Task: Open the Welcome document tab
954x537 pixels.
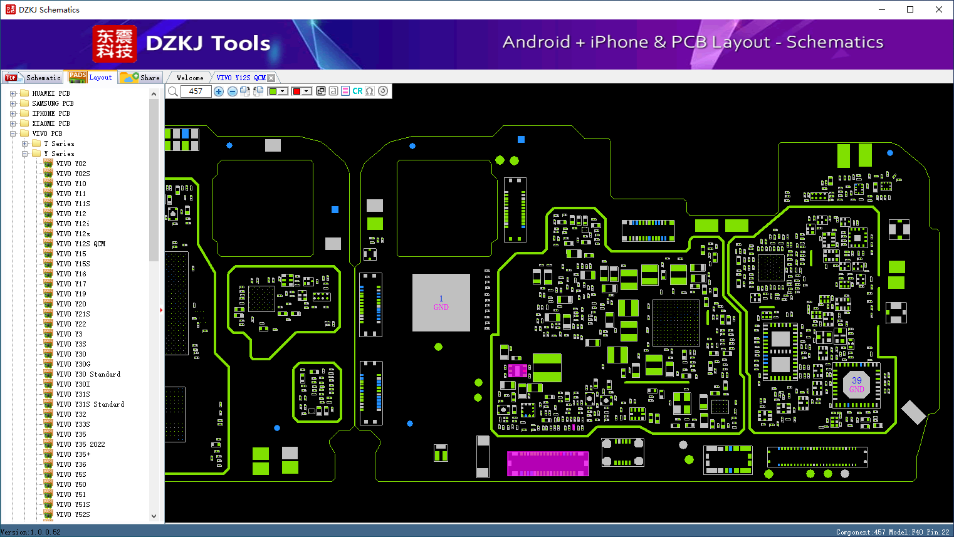Action: 189,78
